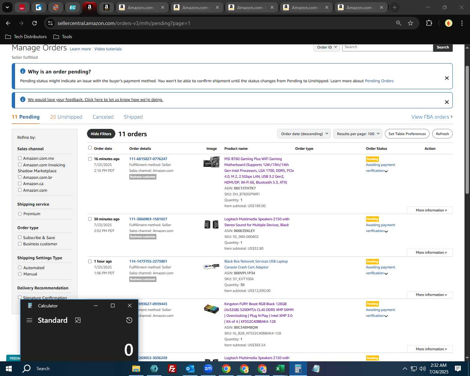
Task: Click the Set Table Preferences button
Action: (407, 134)
